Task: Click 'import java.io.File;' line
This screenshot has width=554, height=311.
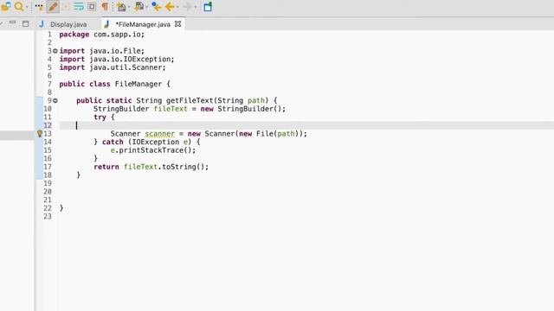Action: [x=102, y=51]
